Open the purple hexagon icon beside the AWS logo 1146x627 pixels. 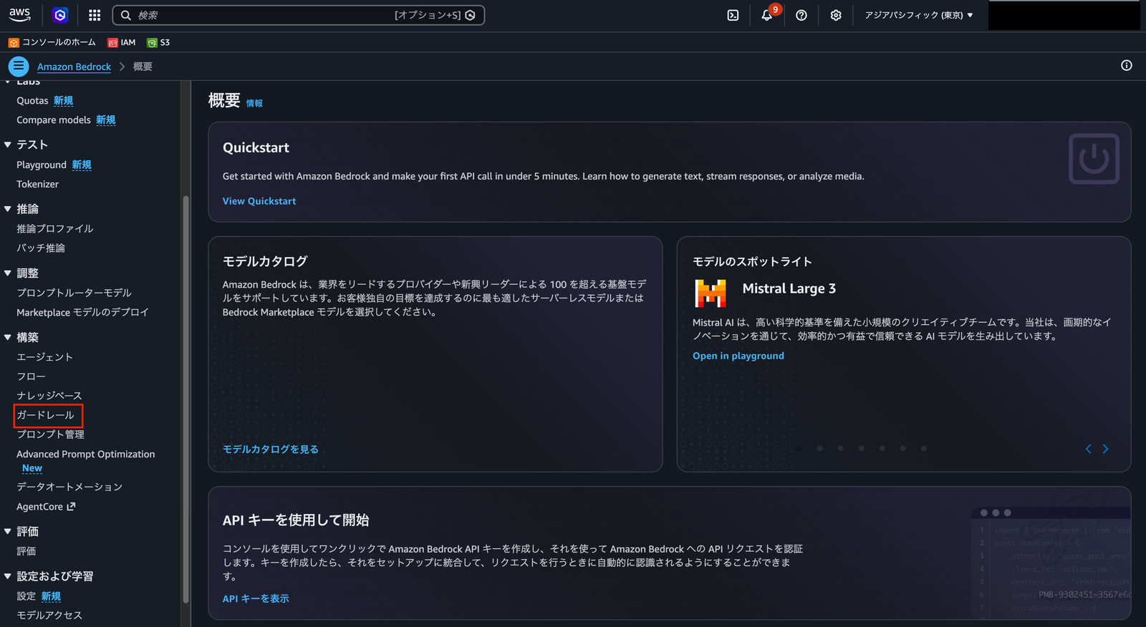60,15
